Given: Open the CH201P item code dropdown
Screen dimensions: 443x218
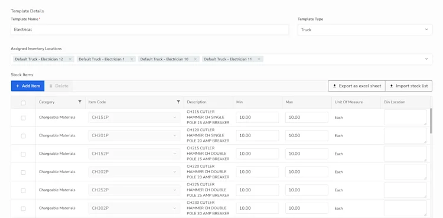Looking at the screenshot, I should coord(134,135).
